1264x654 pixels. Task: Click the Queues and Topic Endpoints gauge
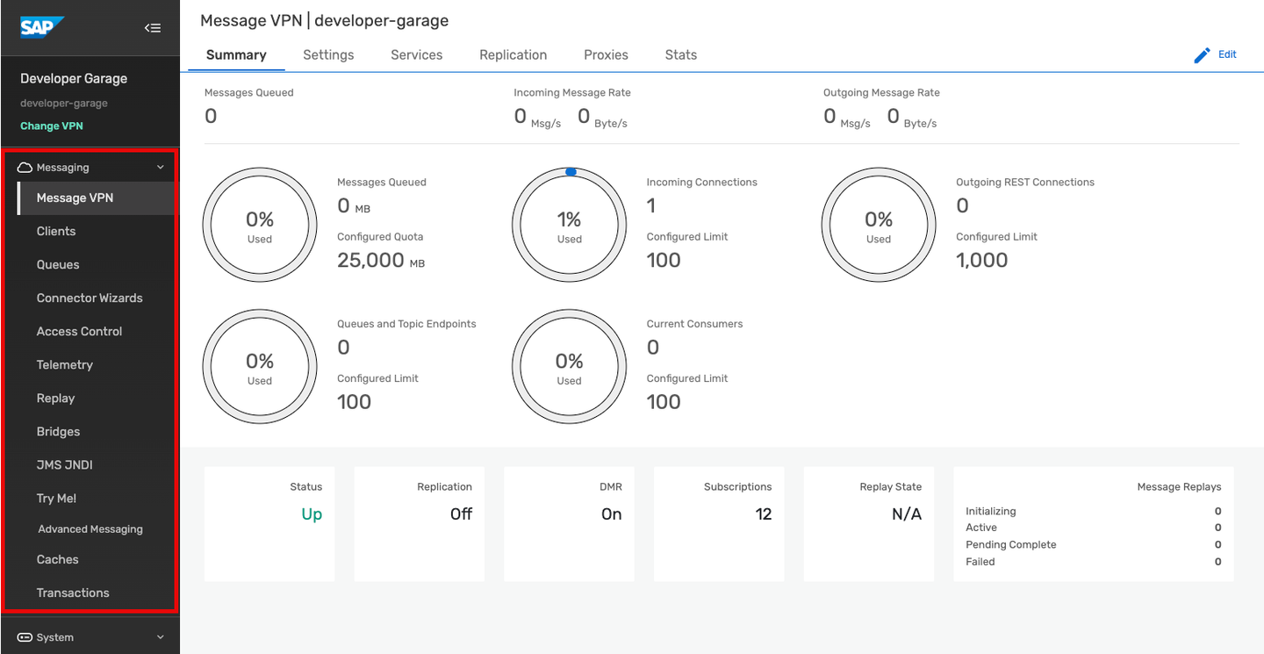[x=260, y=367]
